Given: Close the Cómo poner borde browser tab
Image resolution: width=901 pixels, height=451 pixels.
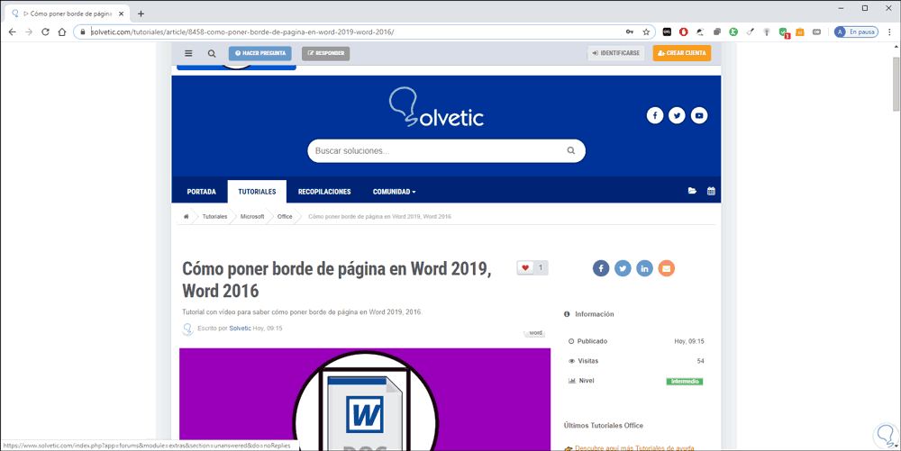Looking at the screenshot, I should point(122,14).
